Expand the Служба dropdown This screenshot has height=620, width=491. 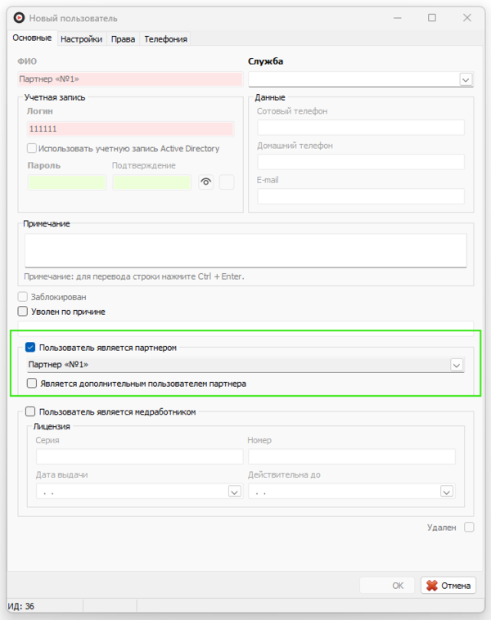(x=466, y=79)
